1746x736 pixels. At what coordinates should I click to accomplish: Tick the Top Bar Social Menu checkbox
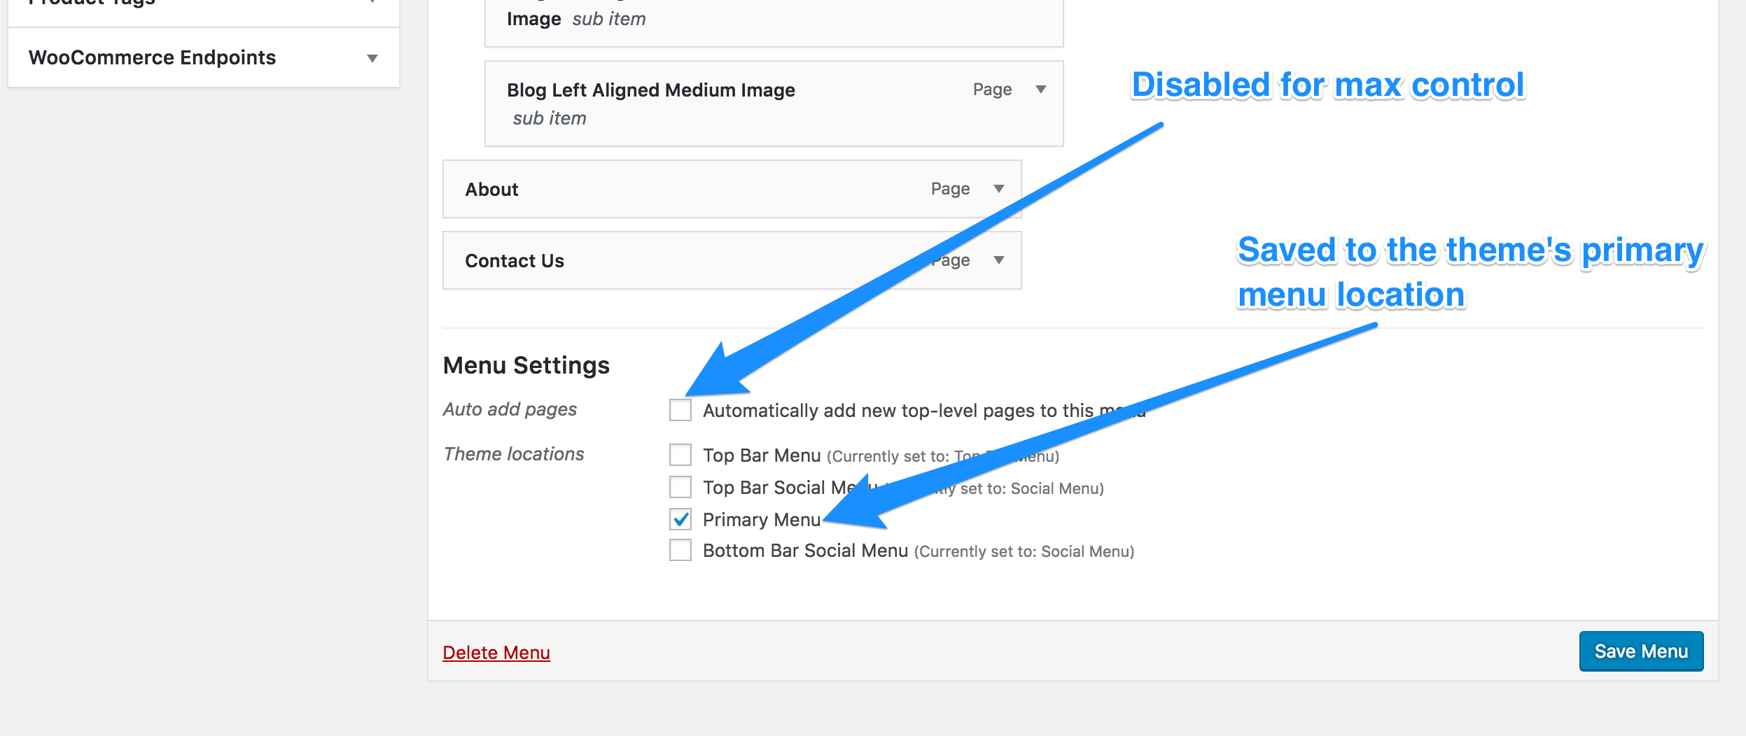tap(680, 487)
